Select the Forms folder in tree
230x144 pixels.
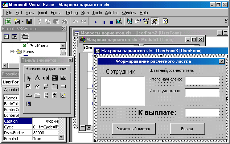(x=28, y=52)
